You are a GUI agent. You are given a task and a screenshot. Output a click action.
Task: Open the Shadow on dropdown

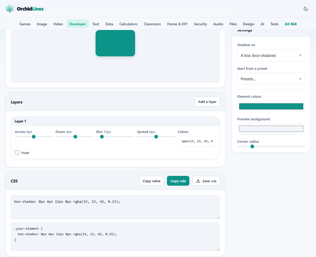(271, 55)
